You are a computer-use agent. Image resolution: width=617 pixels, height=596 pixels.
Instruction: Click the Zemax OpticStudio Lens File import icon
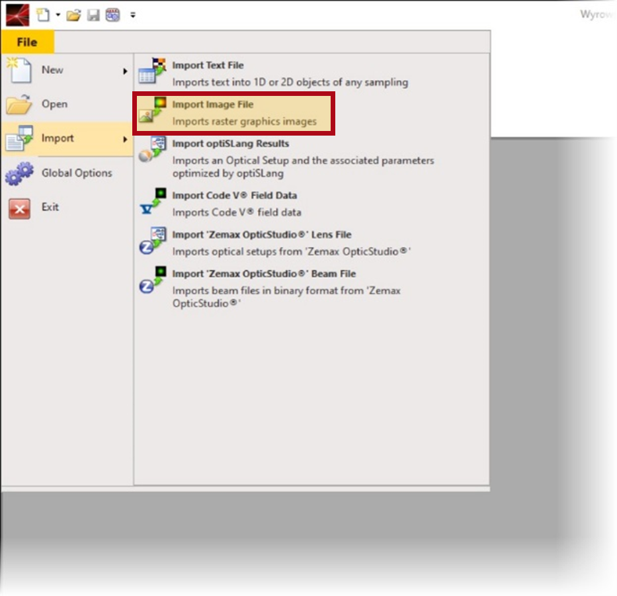153,241
